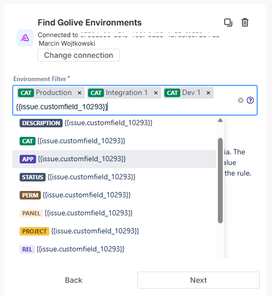
Task: Pick the PERM suggestion entry
Action: pos(115,195)
